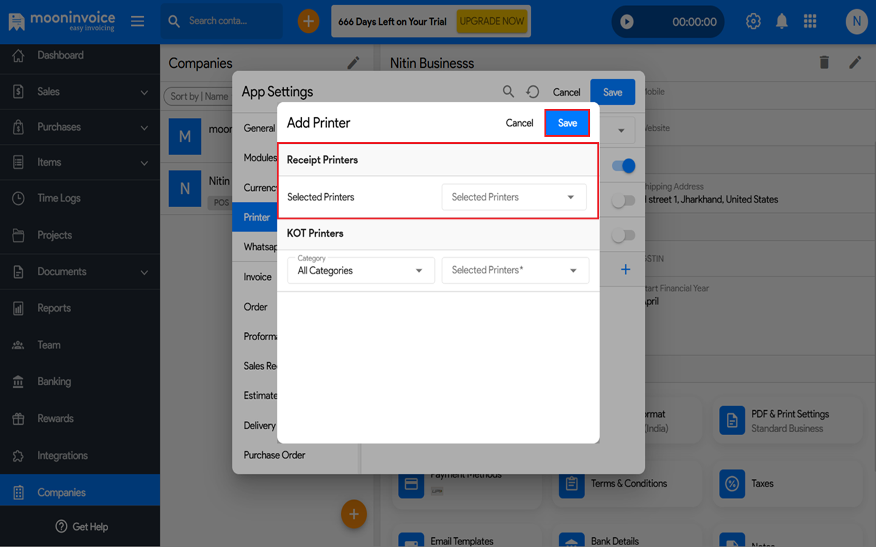
Task: Save the Add Printer dialog
Action: (567, 123)
